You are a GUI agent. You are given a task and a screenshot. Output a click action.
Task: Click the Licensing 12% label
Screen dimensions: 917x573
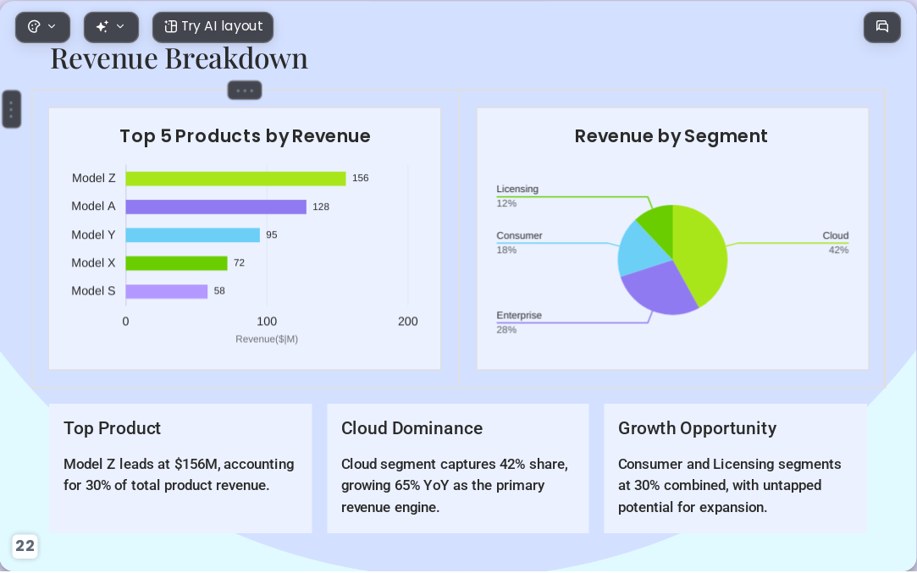517,196
